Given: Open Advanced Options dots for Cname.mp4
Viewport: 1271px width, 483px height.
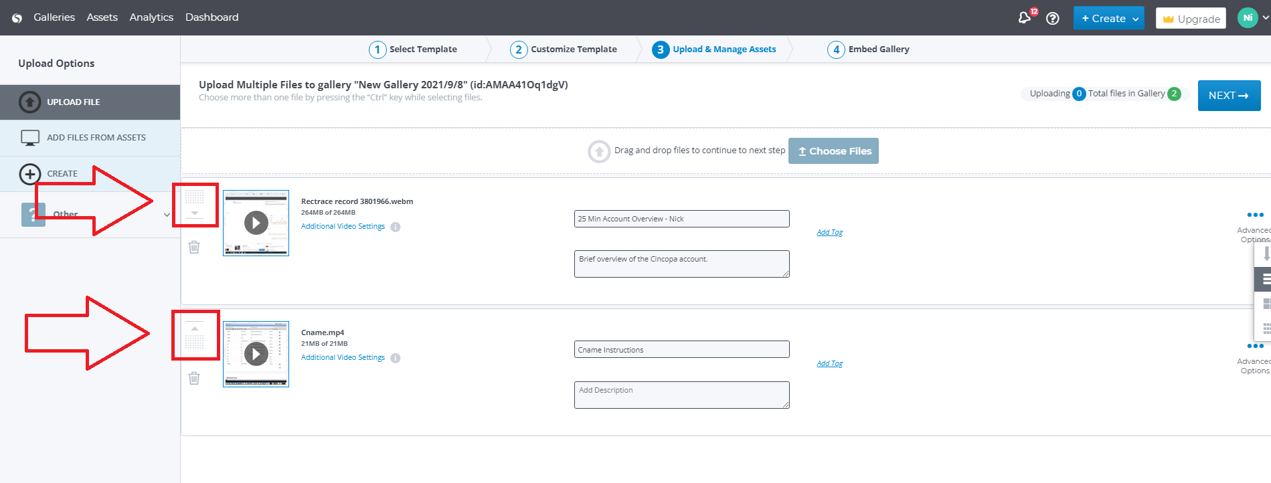Looking at the screenshot, I should click(x=1255, y=347).
